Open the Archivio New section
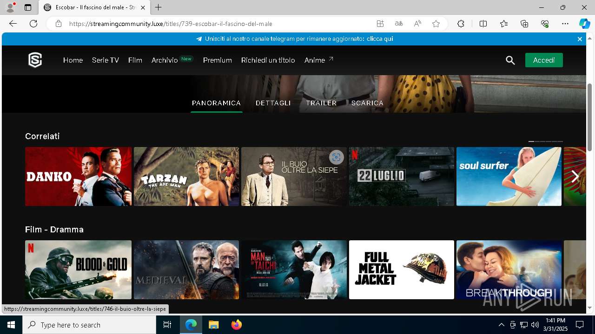The width and height of the screenshot is (595, 334). point(172,60)
